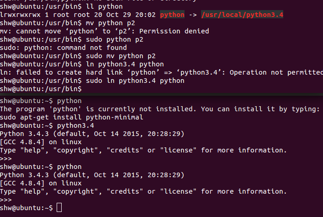The height and width of the screenshot is (217, 323).
Task: Click the 'Permission denied' error text
Action: coord(174,31)
